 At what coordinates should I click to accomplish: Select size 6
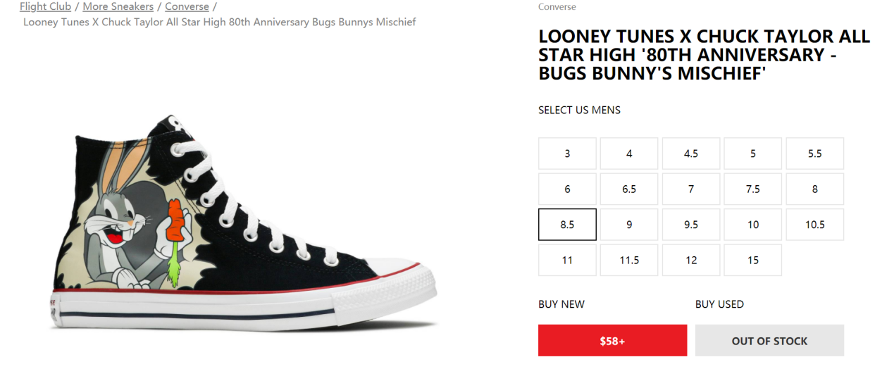[567, 189]
